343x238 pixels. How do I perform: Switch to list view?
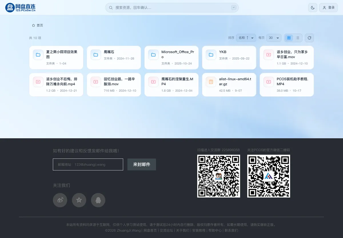[x=298, y=38]
